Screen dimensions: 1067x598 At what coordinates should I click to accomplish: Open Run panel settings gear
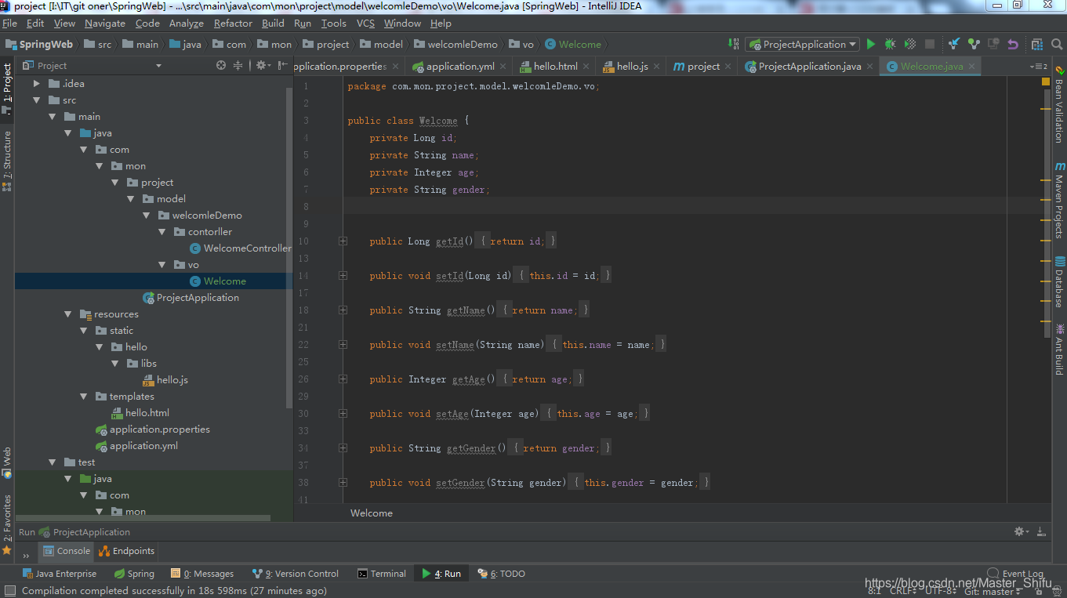(x=1021, y=531)
